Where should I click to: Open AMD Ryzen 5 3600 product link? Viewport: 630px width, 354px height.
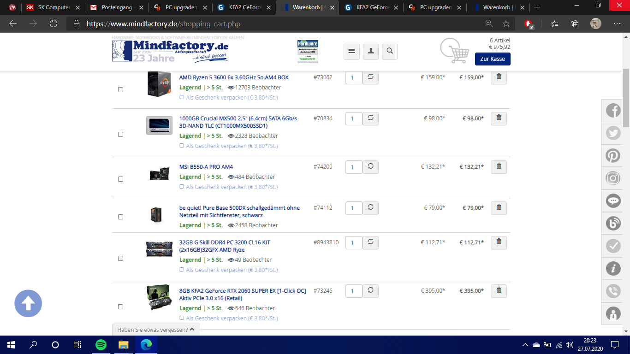(234, 77)
